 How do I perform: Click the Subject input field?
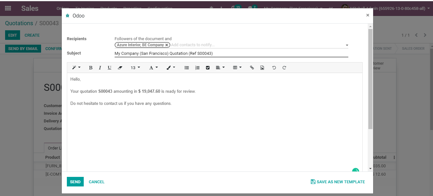(x=231, y=54)
